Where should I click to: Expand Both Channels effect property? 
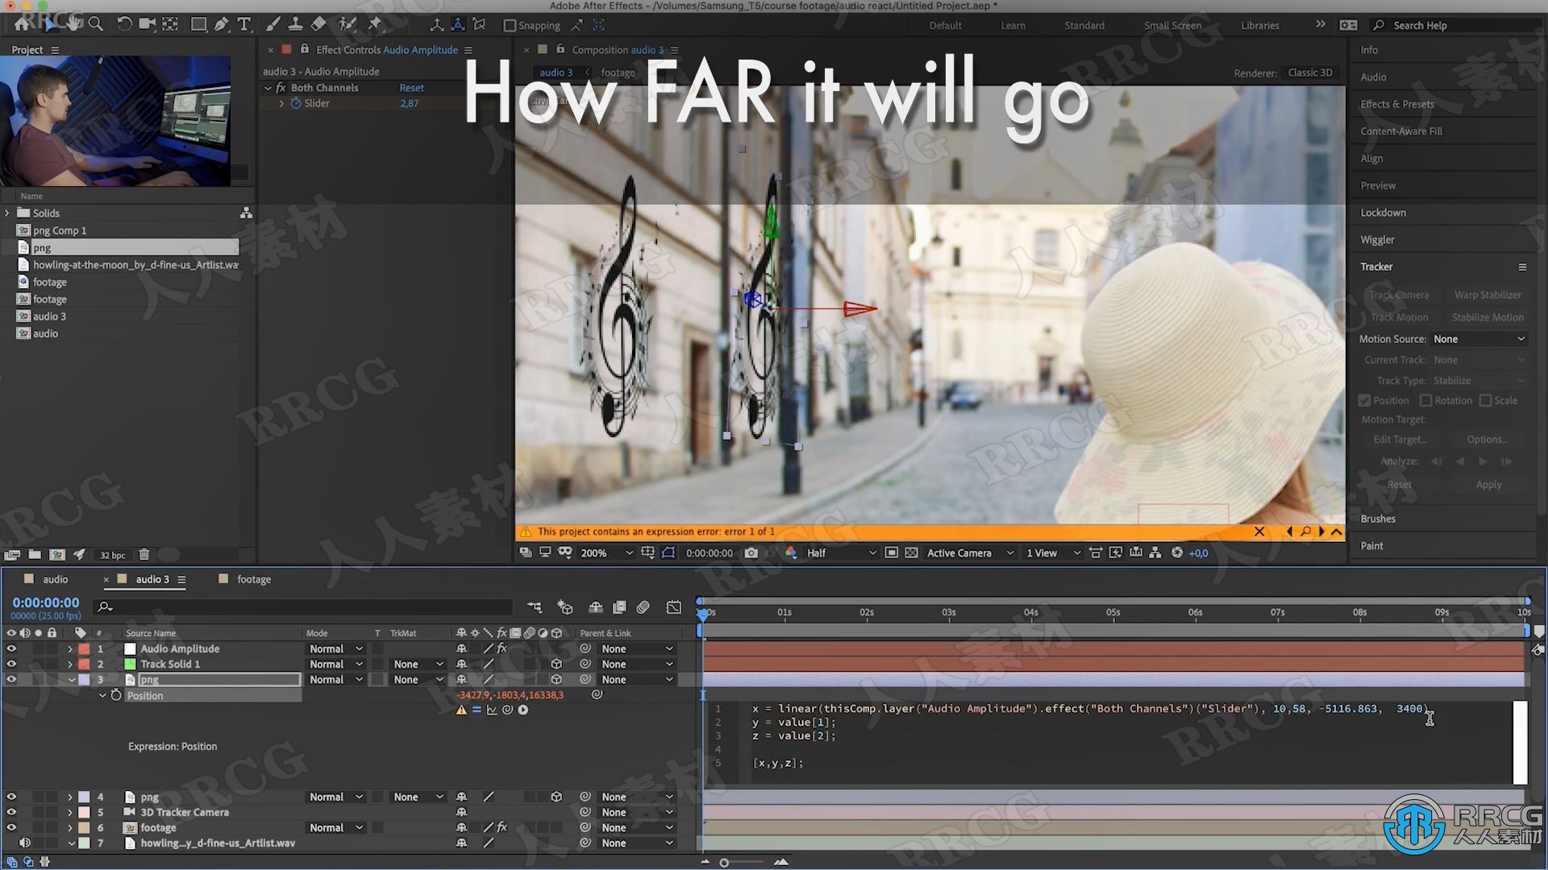pyautogui.click(x=271, y=88)
